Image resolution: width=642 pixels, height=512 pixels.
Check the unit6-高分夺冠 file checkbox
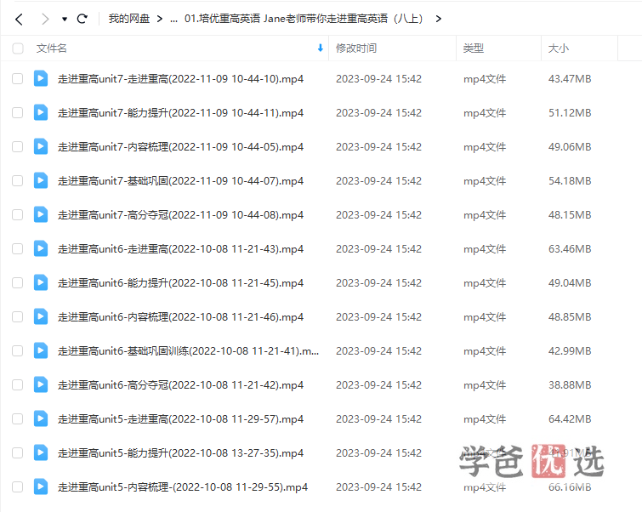[18, 384]
